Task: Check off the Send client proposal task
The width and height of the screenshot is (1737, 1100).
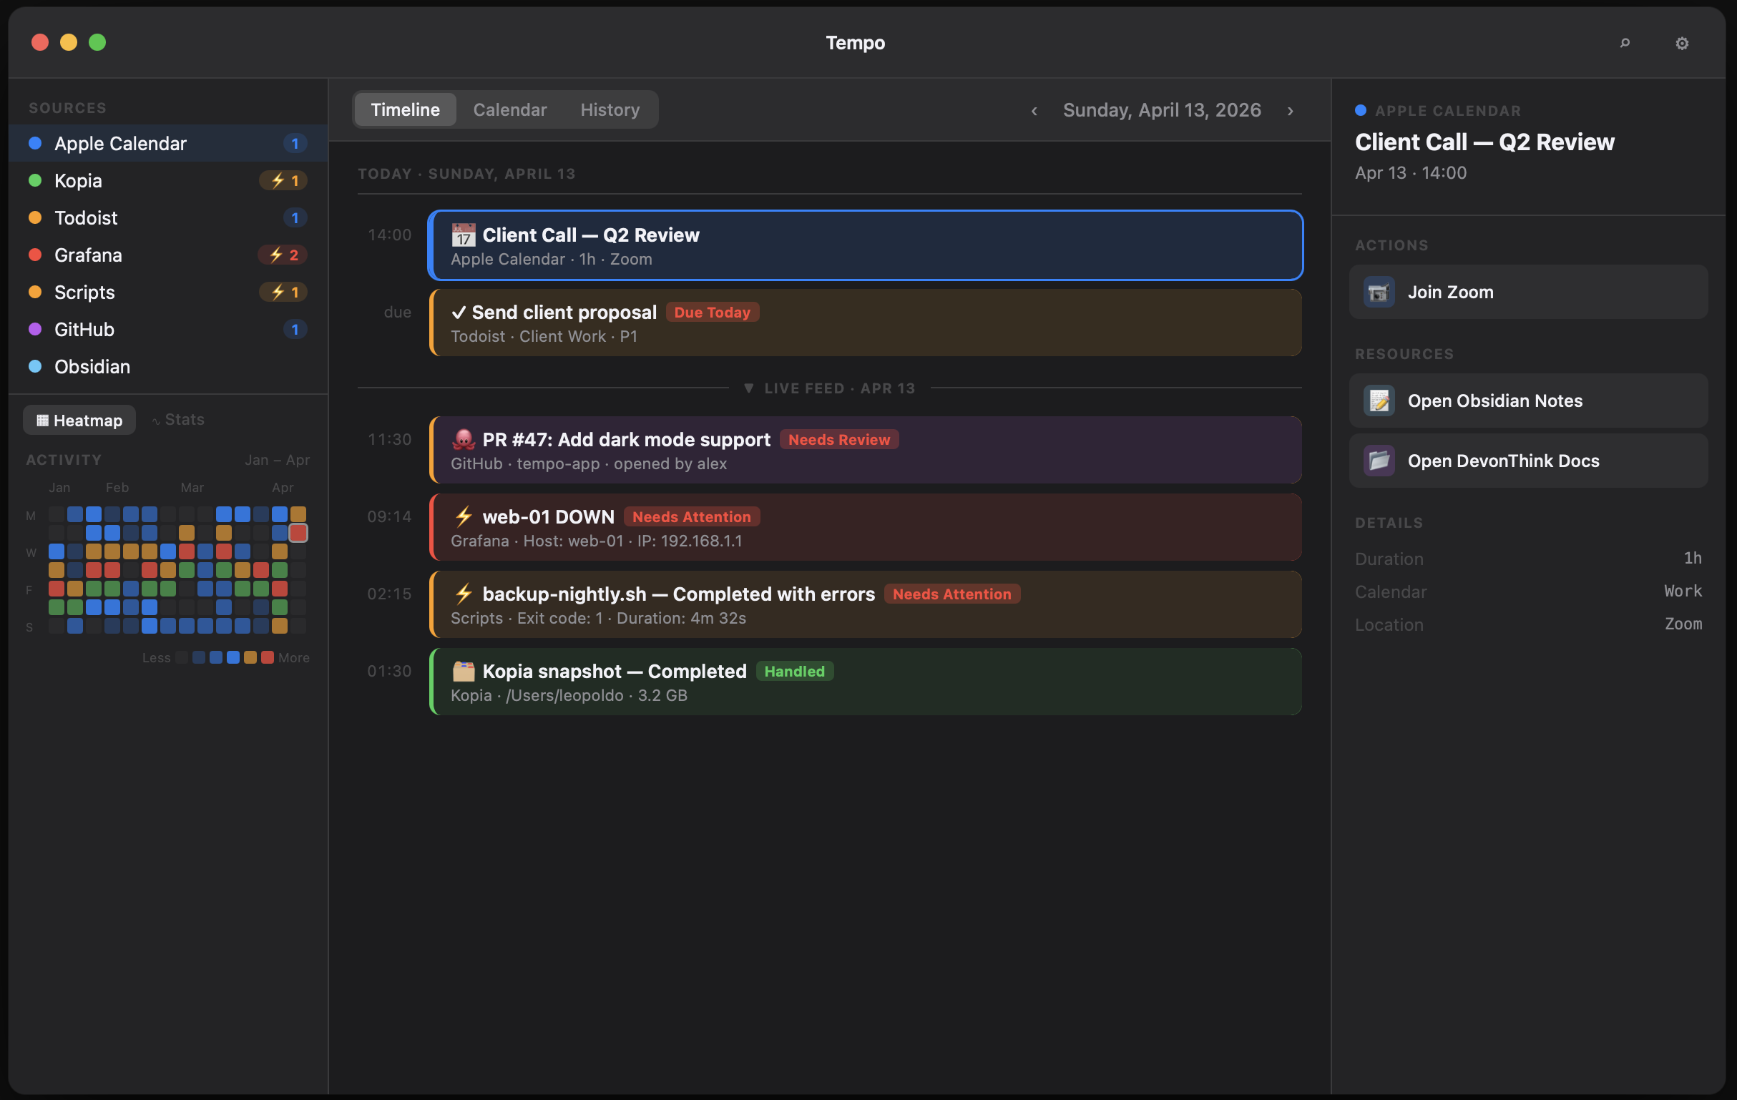Action: [459, 313]
